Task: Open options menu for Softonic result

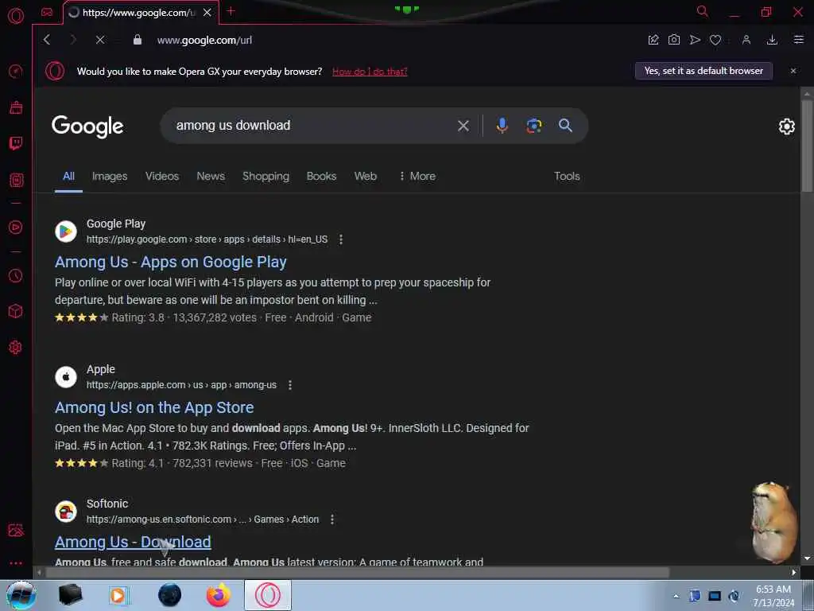Action: tap(332, 520)
